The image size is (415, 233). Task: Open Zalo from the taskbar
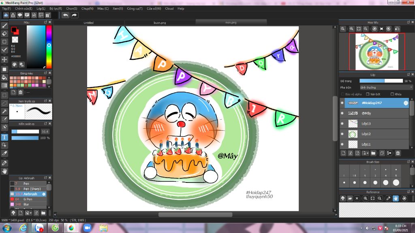coord(39,228)
